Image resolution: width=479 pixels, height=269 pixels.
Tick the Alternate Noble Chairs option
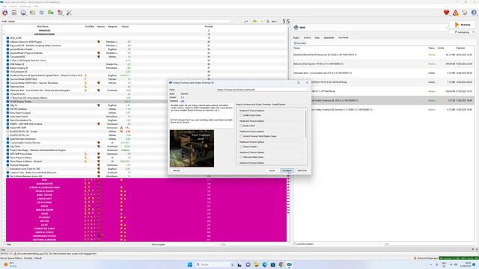tap(241, 157)
